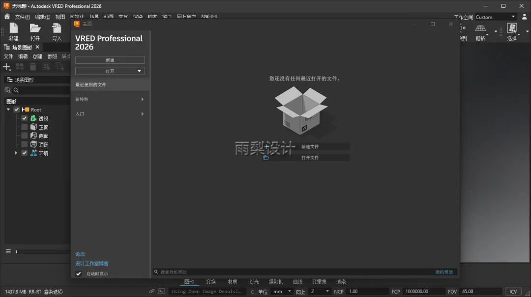The width and height of the screenshot is (531, 297).
Task: Click the terminal console icon in status bar
Action: (162, 291)
